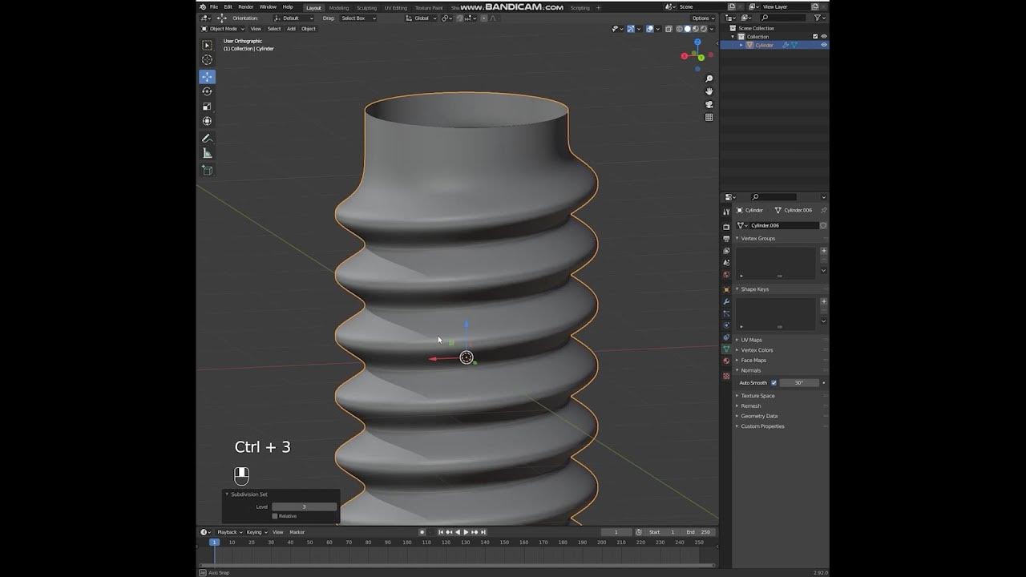Screen dimensions: 1026x577
Task: Activate the Move tool
Action: 207,77
